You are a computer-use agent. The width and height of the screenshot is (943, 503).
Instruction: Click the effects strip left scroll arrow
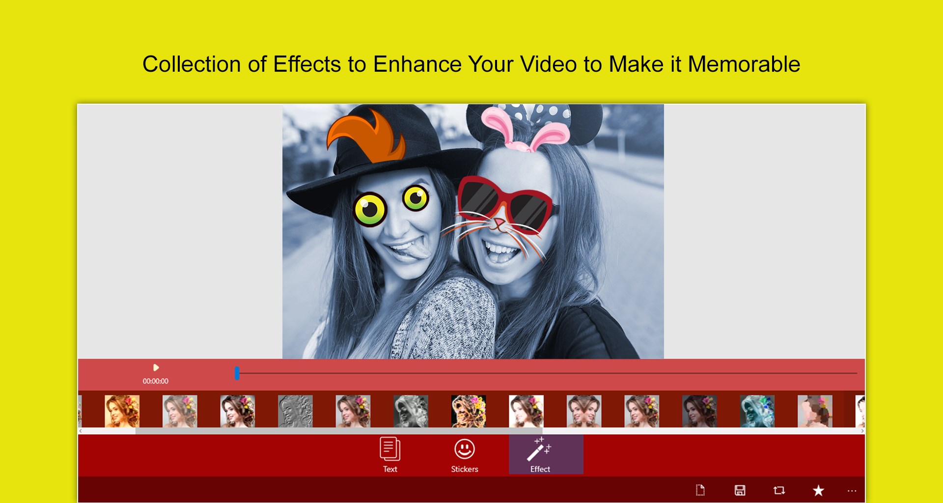(x=81, y=431)
